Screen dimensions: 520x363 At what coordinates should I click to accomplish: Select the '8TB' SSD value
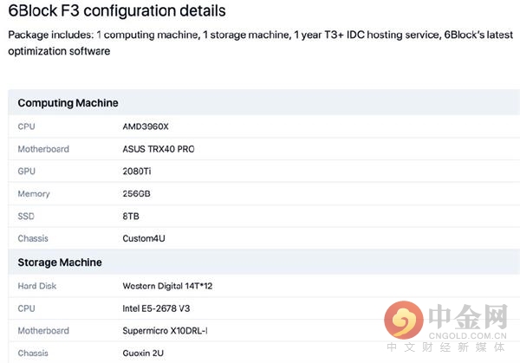[131, 216]
